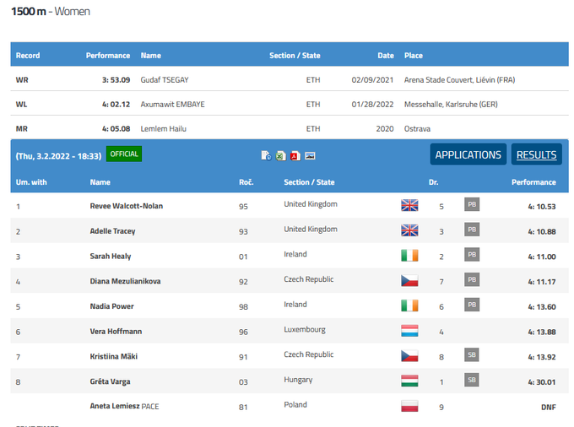Switch to the RESULTS tab

(x=536, y=154)
